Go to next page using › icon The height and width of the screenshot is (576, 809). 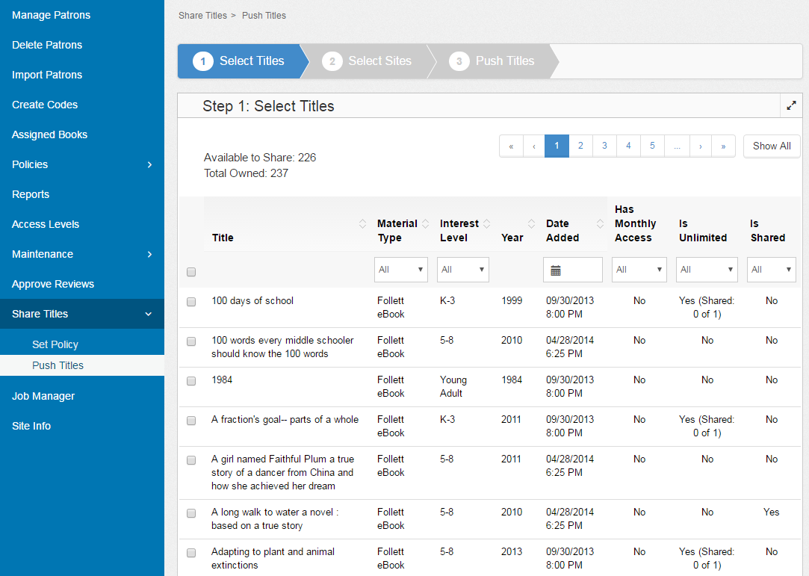700,146
